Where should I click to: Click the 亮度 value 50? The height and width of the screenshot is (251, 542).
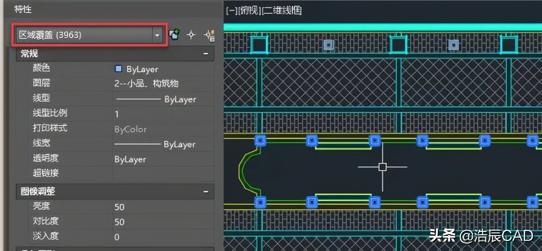[x=120, y=207]
